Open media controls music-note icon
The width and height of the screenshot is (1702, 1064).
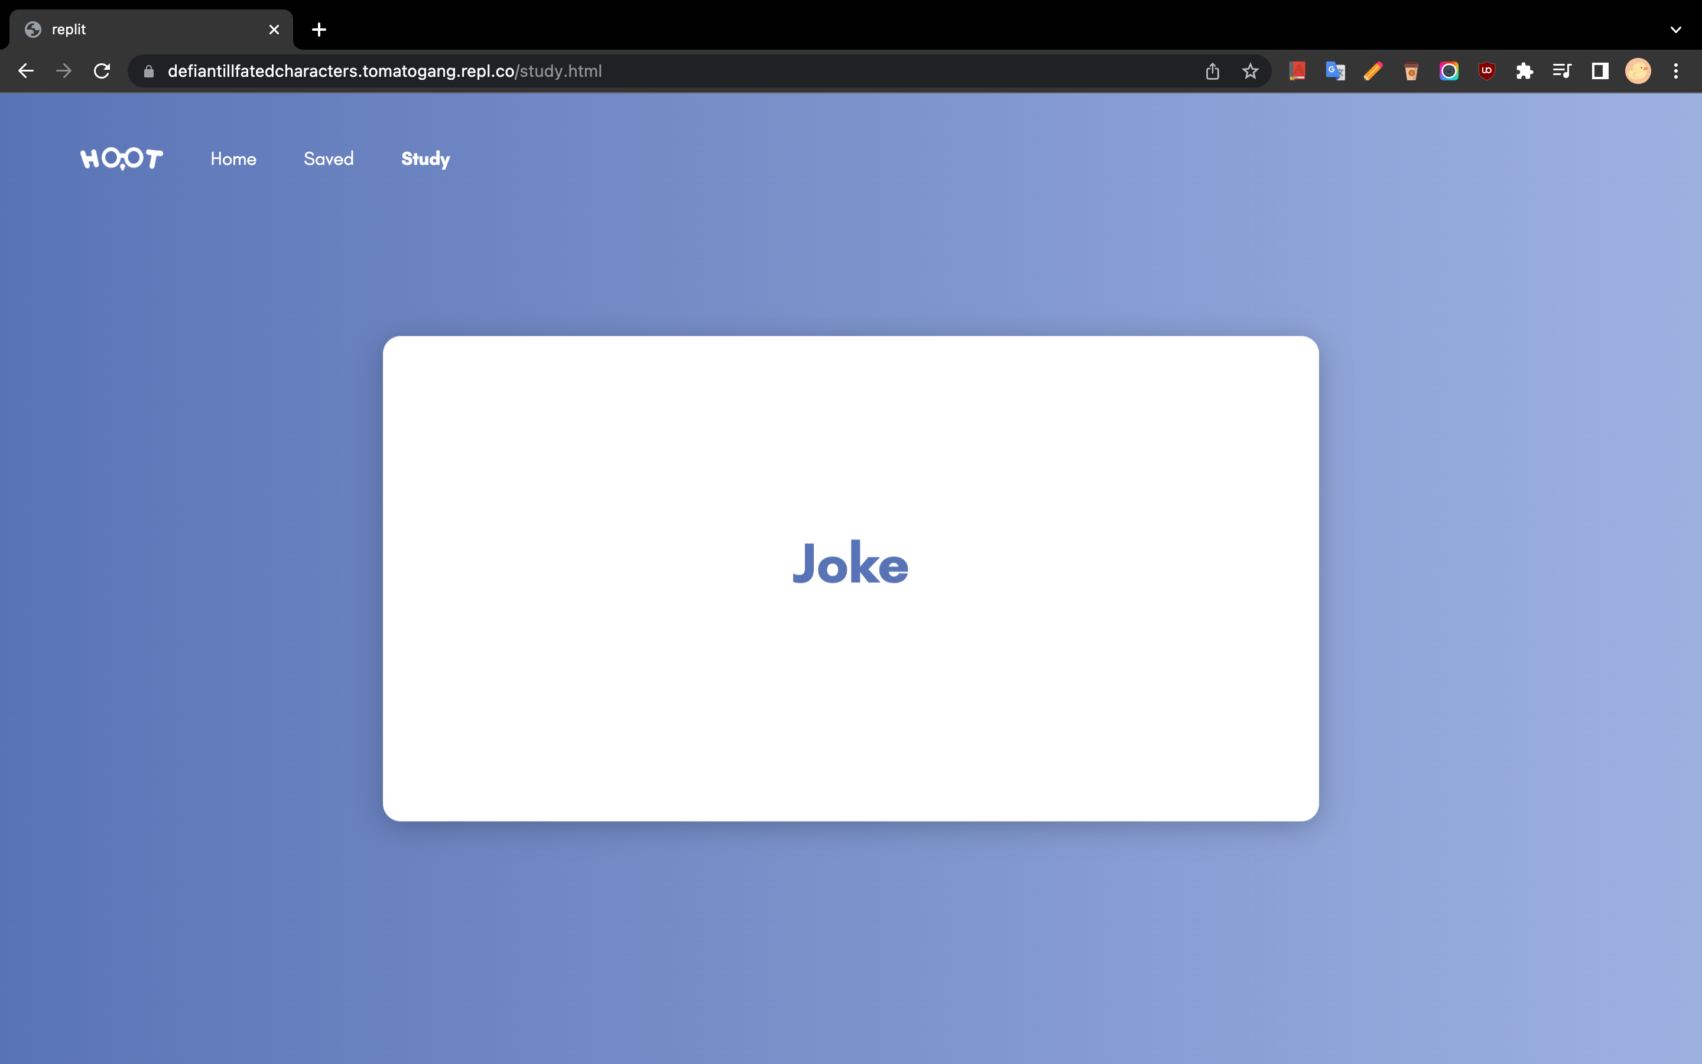click(x=1562, y=71)
